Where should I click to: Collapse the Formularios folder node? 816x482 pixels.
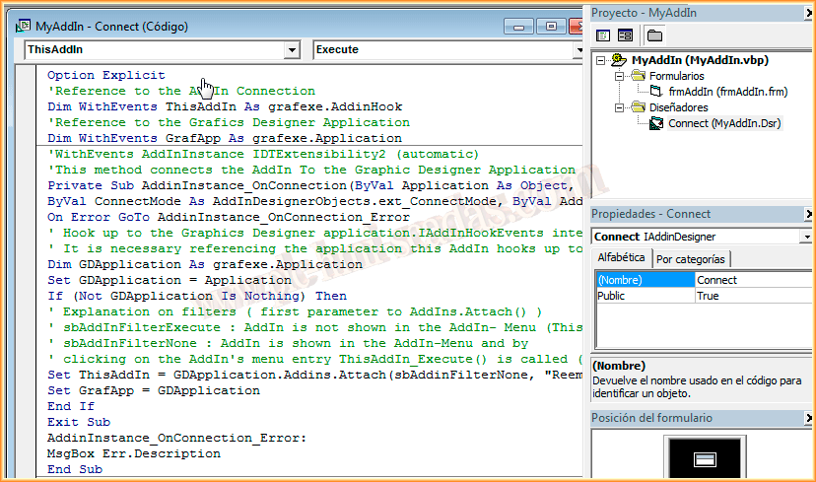pyautogui.click(x=620, y=76)
